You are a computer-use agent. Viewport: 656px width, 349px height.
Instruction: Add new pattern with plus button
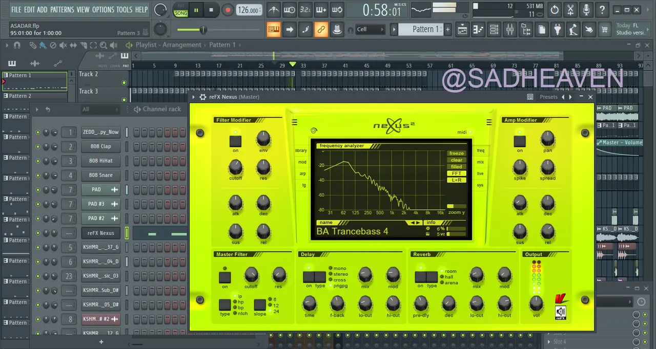[x=447, y=29]
